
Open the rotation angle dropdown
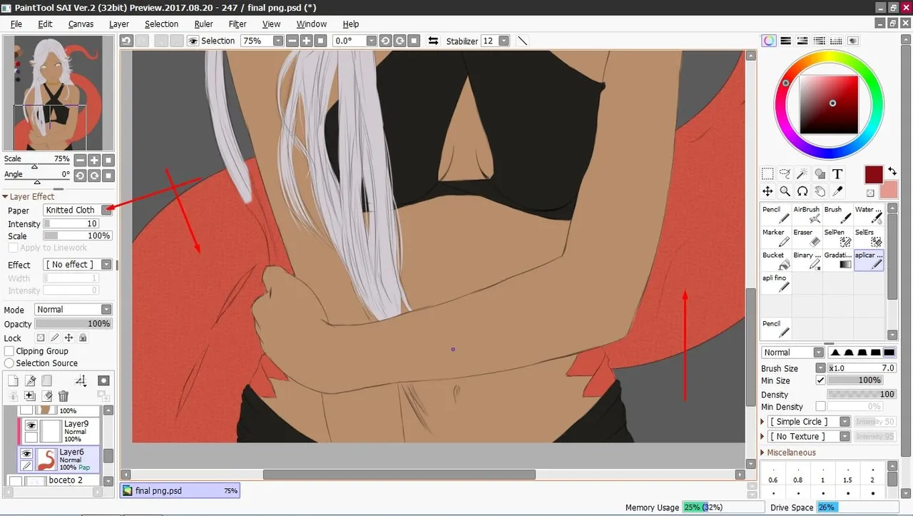371,41
